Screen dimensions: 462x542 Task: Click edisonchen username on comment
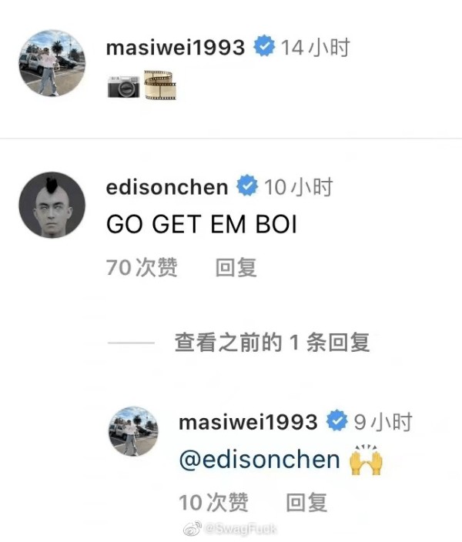click(167, 187)
